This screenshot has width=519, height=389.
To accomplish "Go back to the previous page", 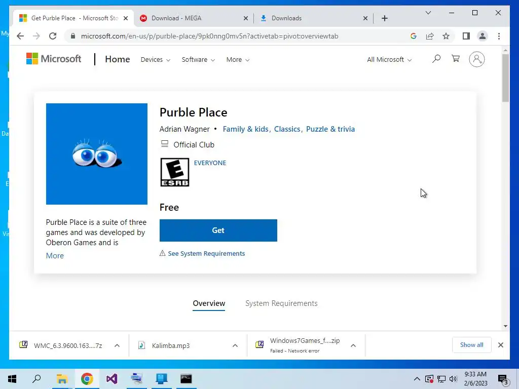I will (x=20, y=36).
